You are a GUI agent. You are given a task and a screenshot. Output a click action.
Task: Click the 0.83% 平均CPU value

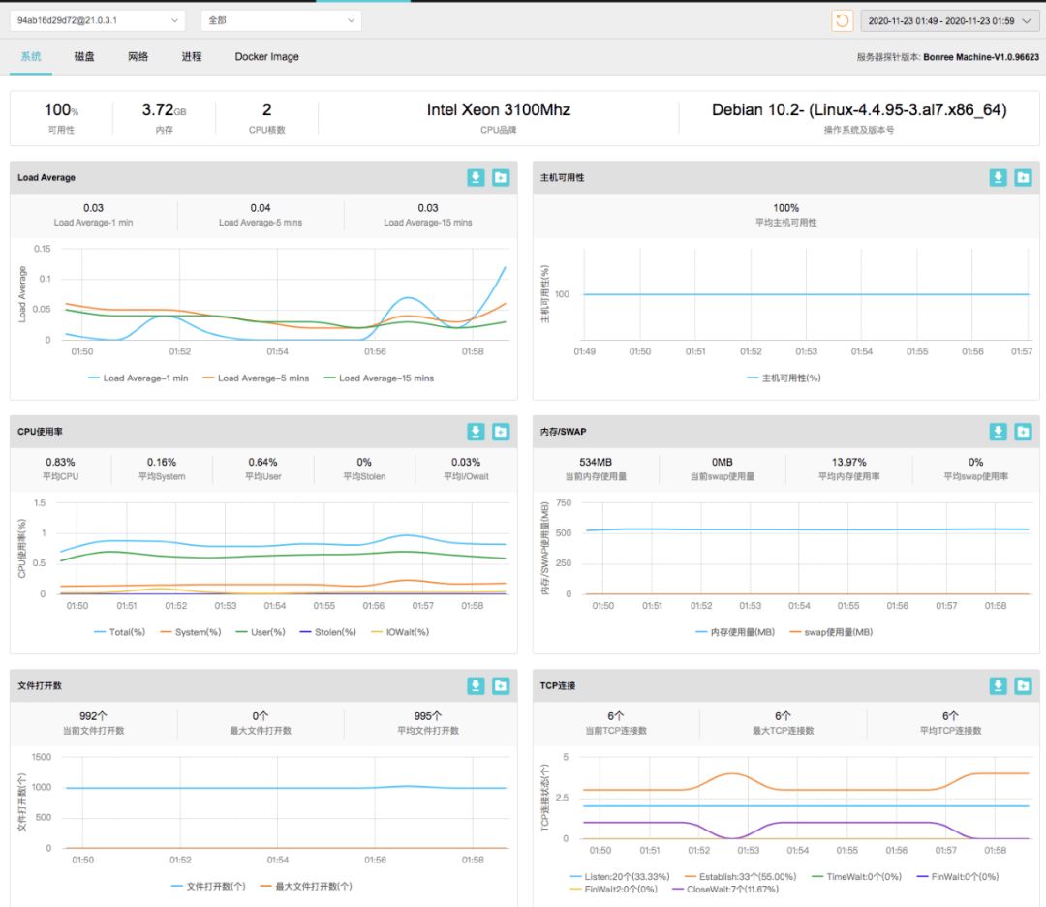click(x=60, y=462)
